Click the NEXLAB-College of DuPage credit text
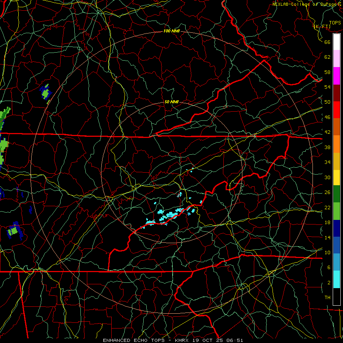 point(307,4)
